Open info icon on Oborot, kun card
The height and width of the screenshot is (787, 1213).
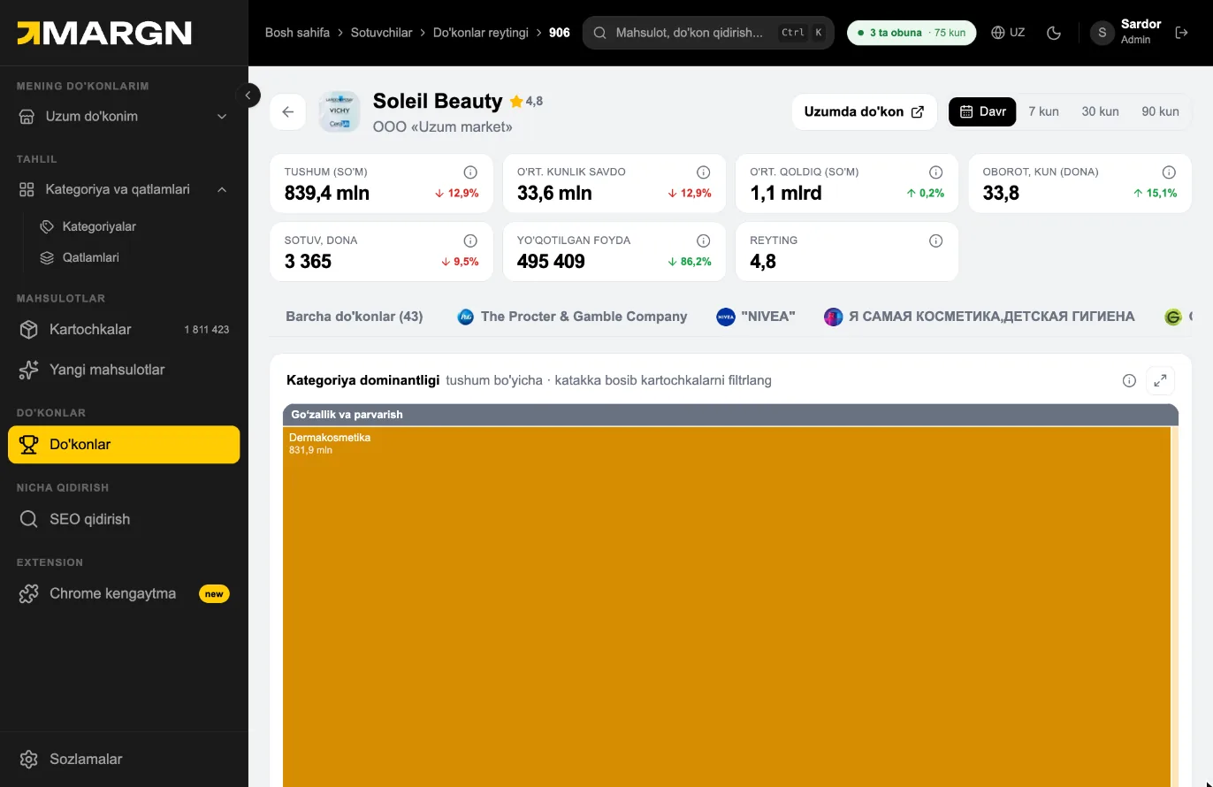click(1169, 172)
